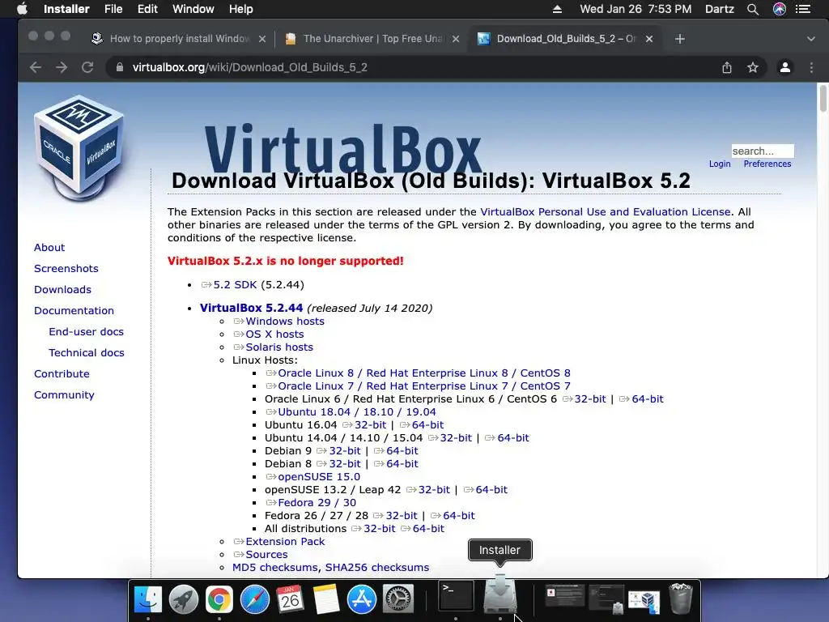
Task: Open the Trash in the Dock
Action: click(x=680, y=599)
